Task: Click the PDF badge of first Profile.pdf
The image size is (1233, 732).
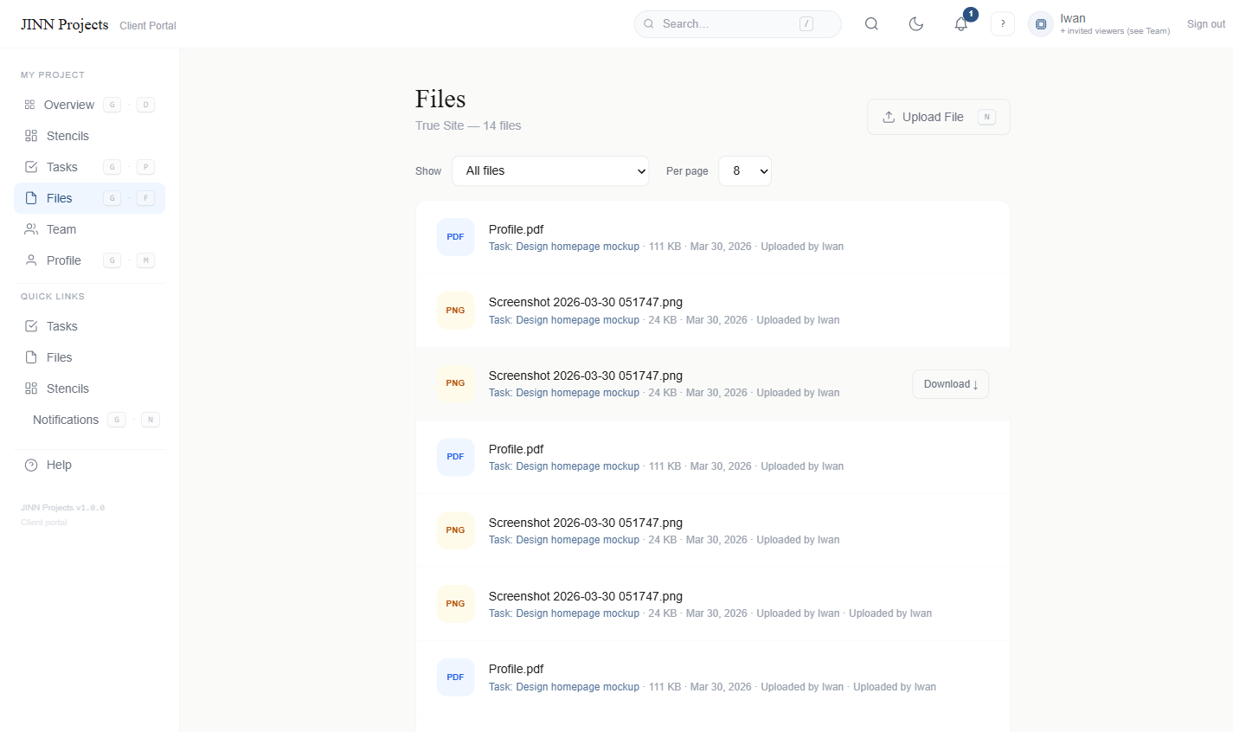Action: pos(456,237)
